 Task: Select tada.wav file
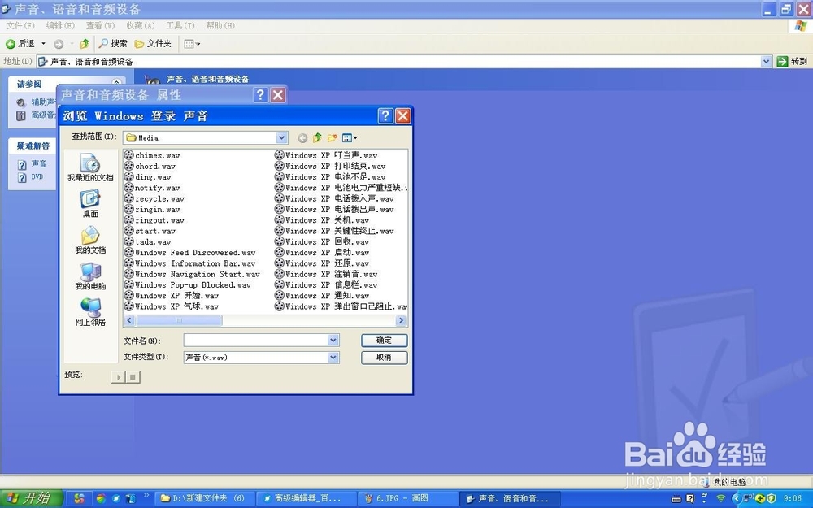[x=148, y=241]
